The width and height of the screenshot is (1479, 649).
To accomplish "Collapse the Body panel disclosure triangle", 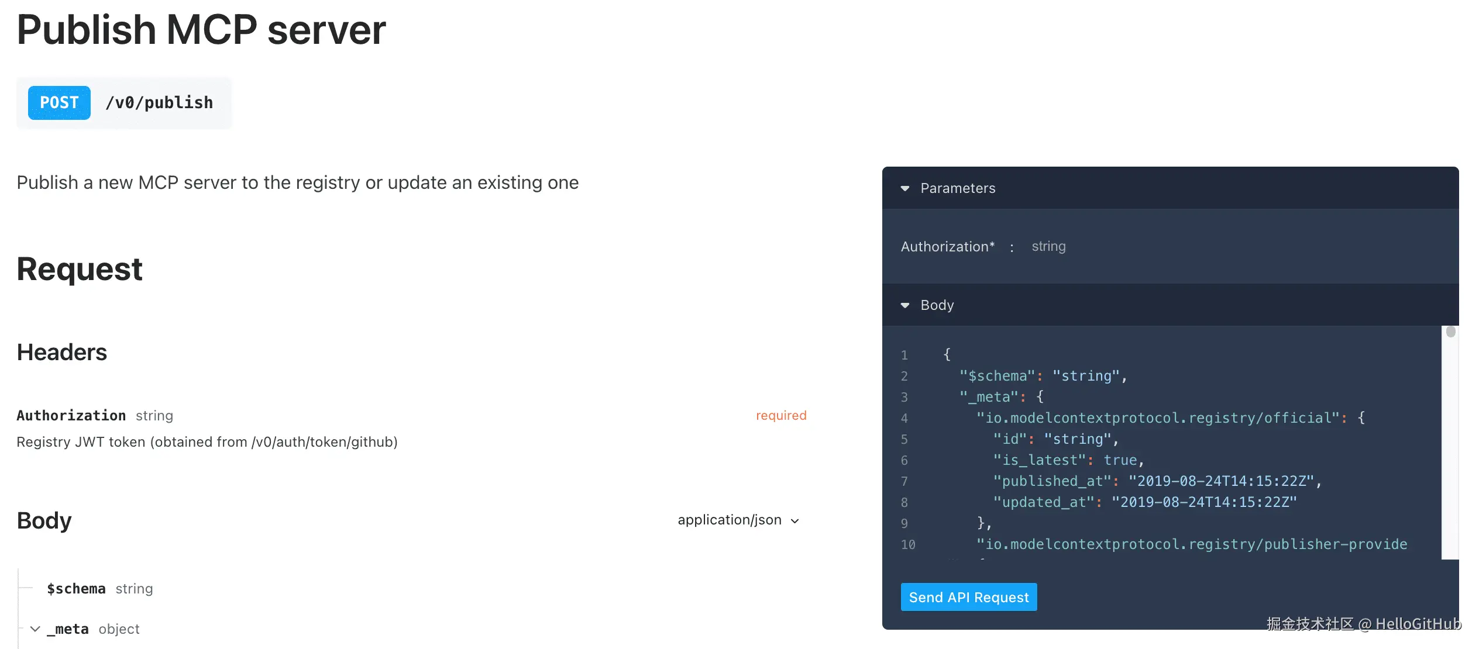I will pos(905,305).
